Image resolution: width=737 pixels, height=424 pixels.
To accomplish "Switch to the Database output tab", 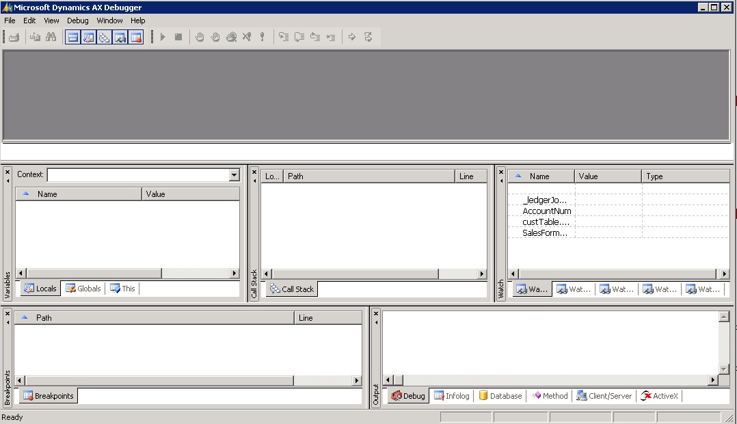I will click(500, 396).
